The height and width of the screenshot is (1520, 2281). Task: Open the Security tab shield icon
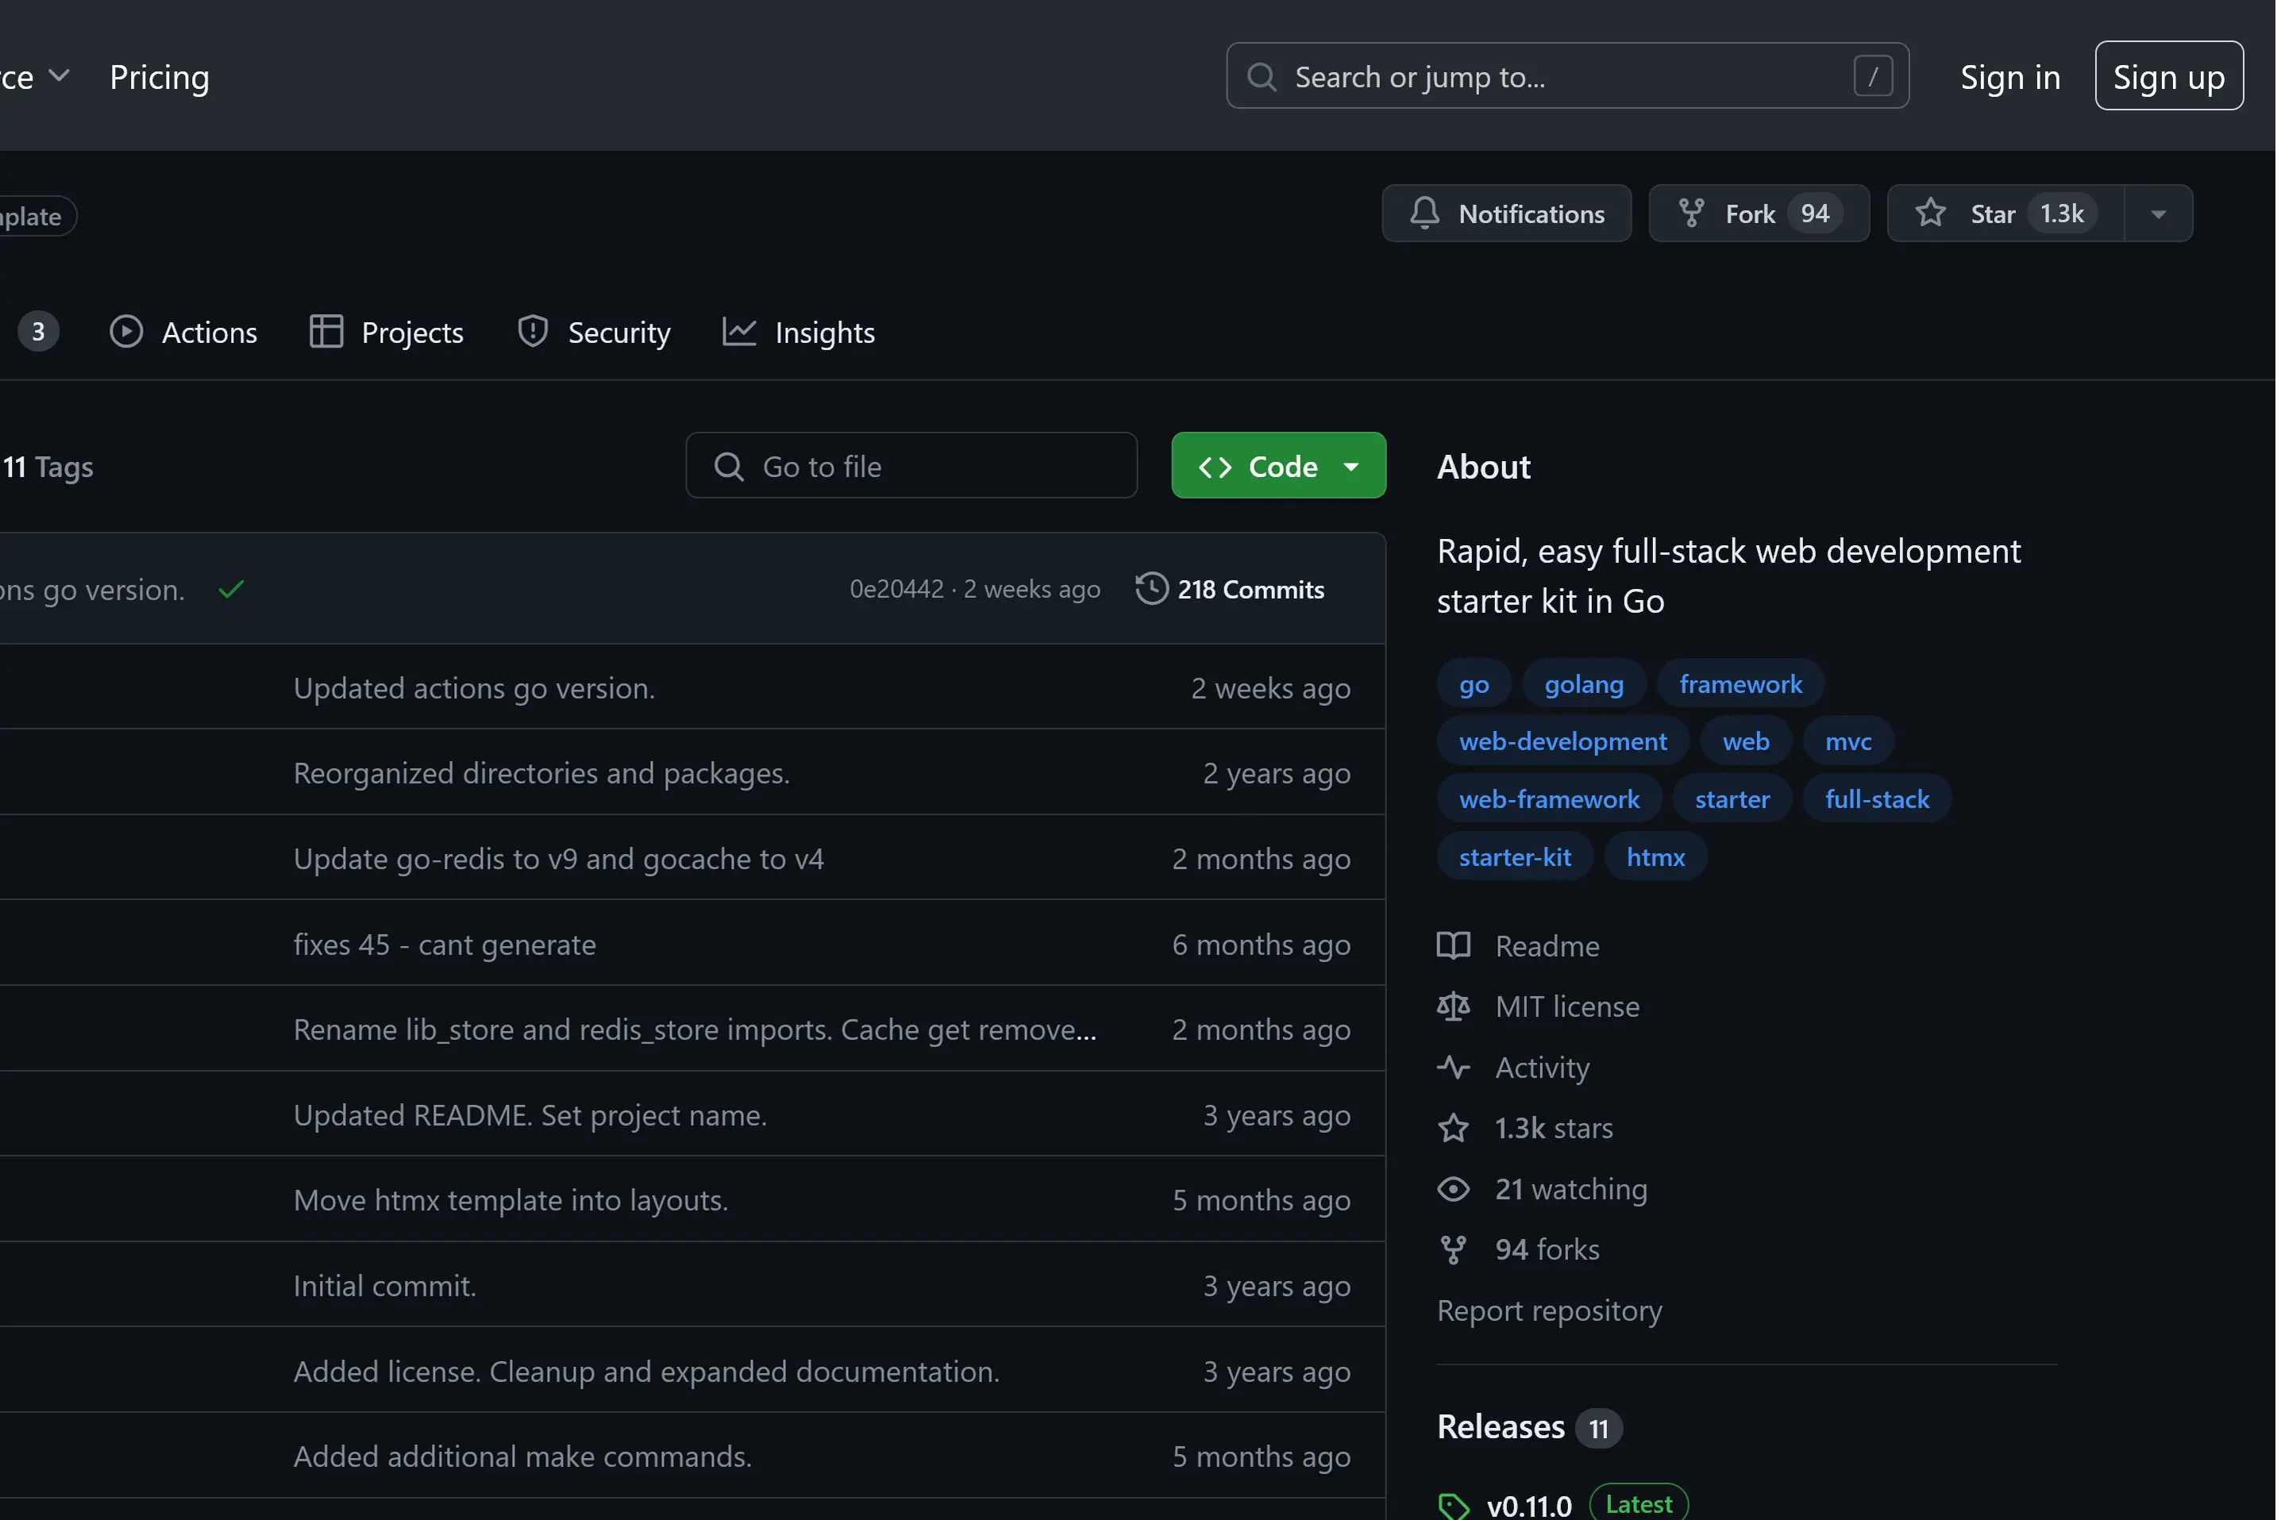(x=534, y=332)
